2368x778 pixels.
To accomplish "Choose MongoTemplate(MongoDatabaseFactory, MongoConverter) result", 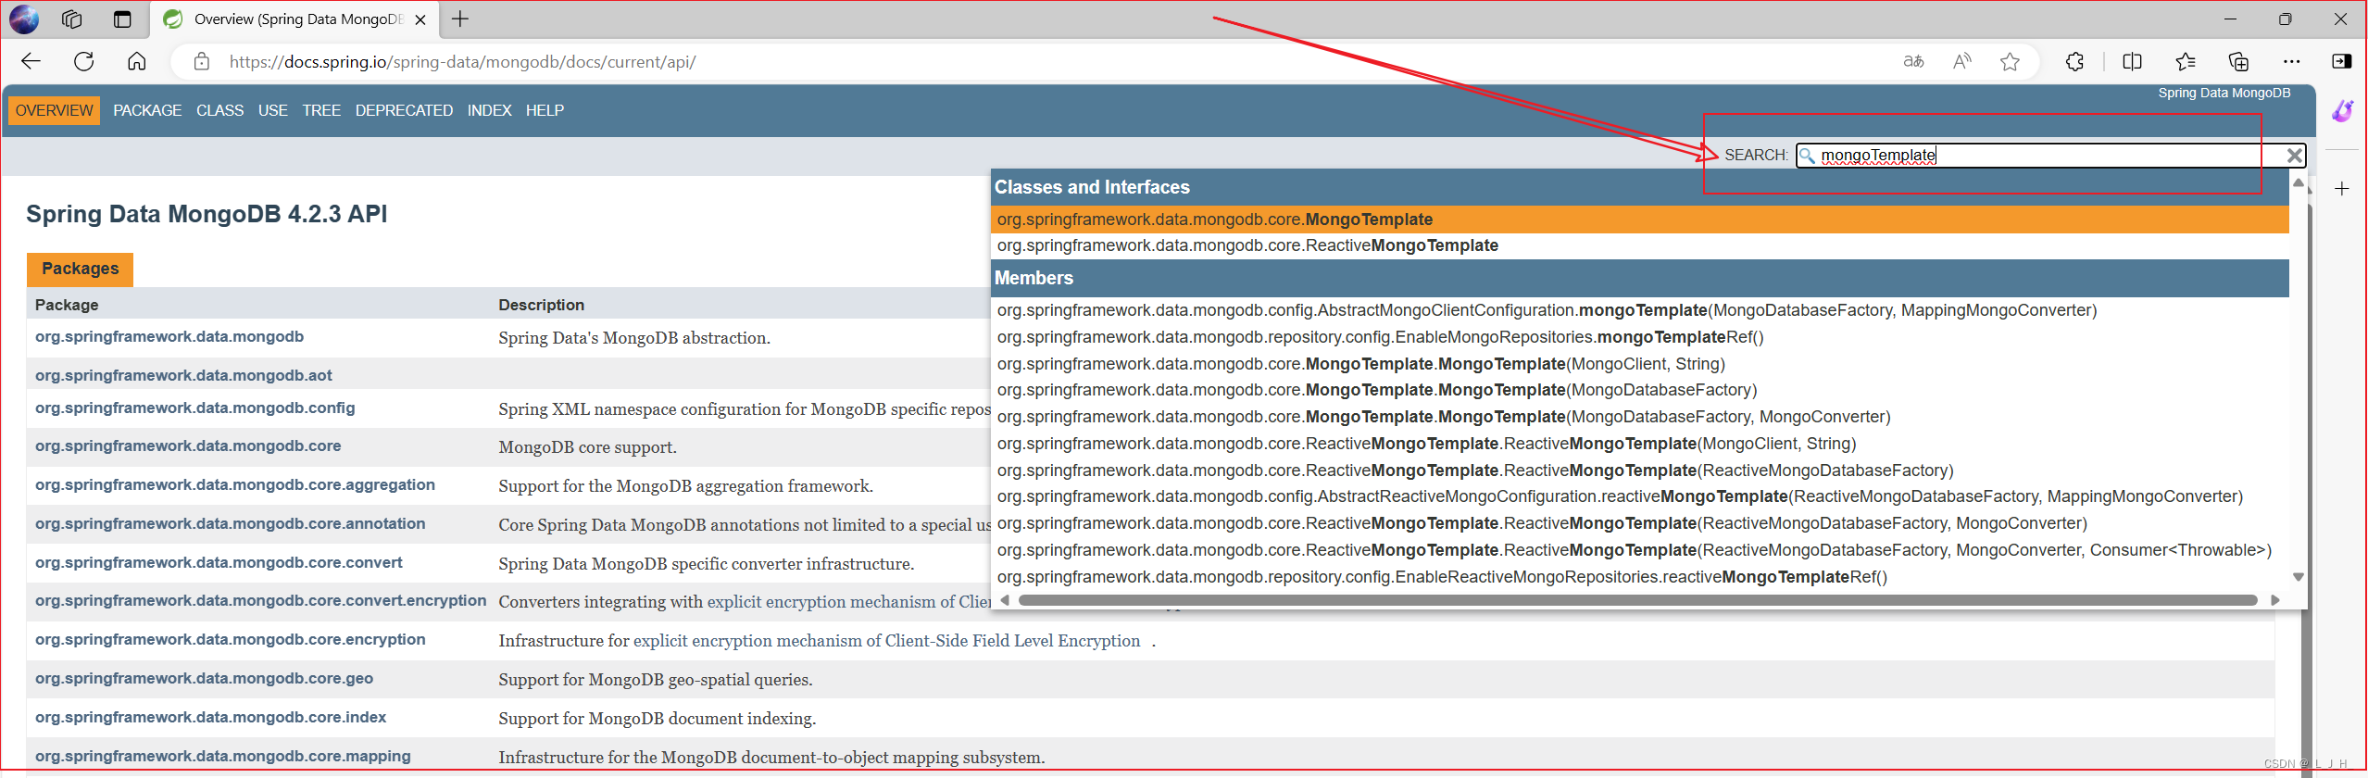I will (1640, 417).
